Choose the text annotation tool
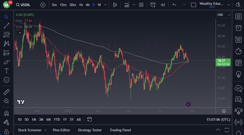 7,71
